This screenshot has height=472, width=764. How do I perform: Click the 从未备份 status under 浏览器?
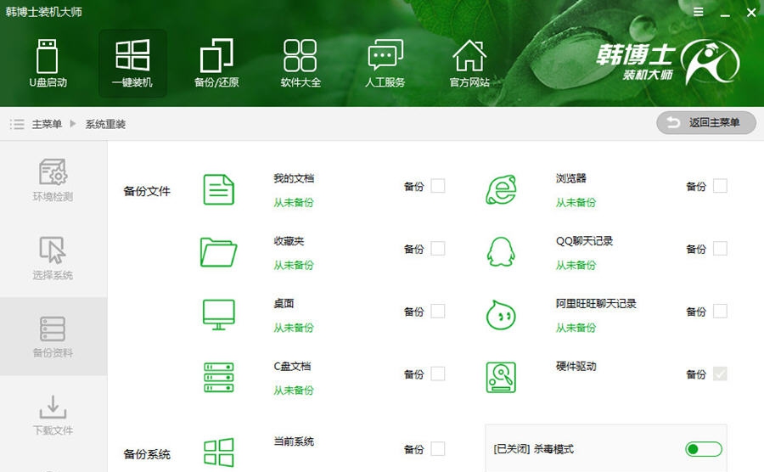[x=576, y=202]
